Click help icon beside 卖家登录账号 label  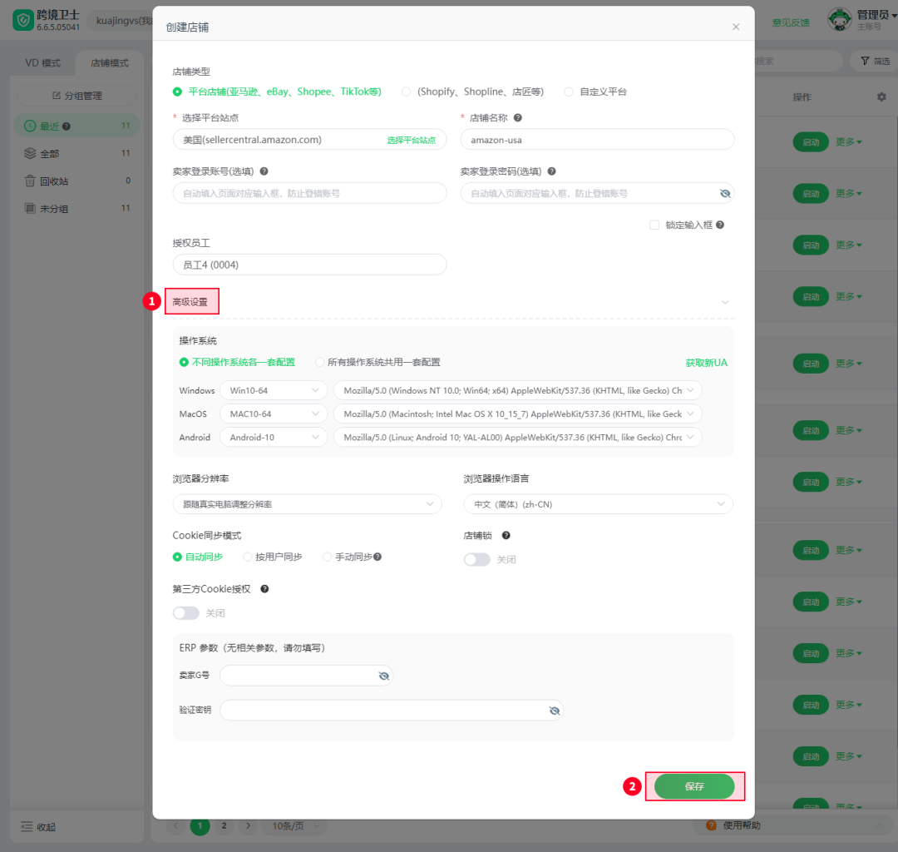tap(264, 171)
